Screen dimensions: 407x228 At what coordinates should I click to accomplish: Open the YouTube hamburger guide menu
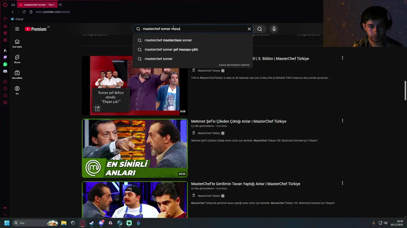17,29
